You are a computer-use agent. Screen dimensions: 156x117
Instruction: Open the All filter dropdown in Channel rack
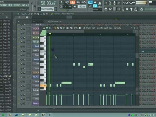38,21
